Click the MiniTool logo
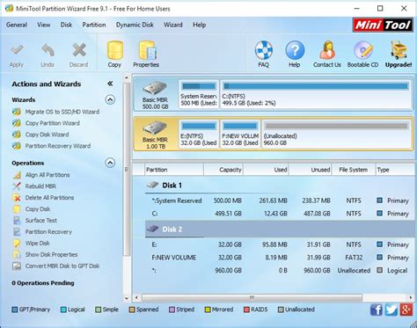The width and height of the screenshot is (417, 328). click(x=383, y=25)
